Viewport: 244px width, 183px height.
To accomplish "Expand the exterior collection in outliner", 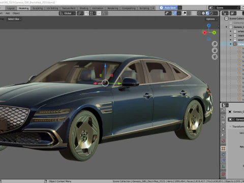I will (x=230, y=40).
